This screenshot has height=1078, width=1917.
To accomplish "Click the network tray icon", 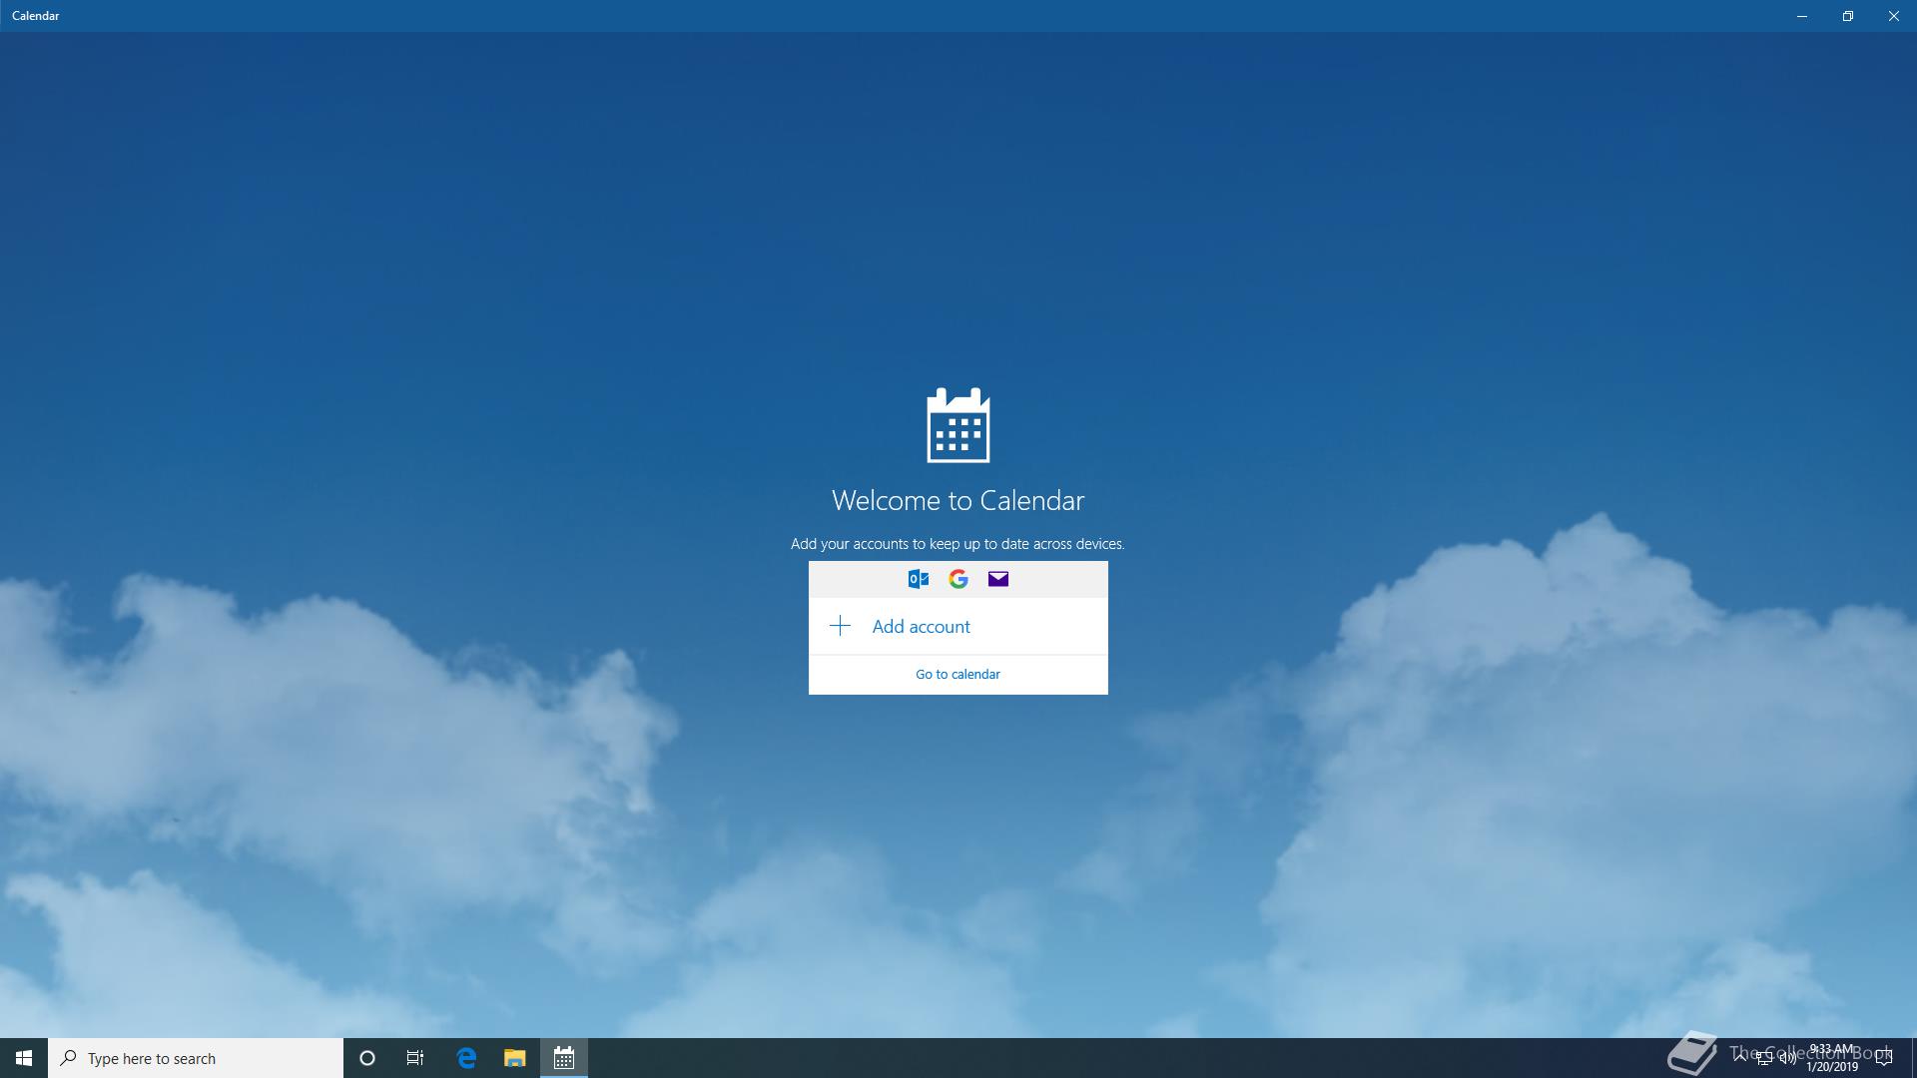I will [1763, 1058].
